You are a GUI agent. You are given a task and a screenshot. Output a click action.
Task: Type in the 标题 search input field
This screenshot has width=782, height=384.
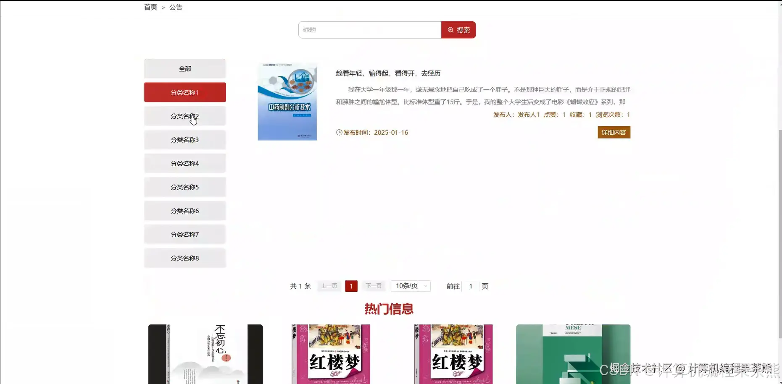(370, 29)
